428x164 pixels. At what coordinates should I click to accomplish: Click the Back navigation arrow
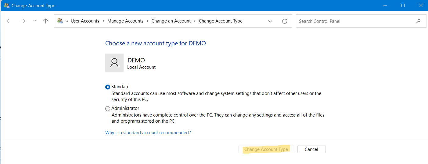[x=9, y=21]
